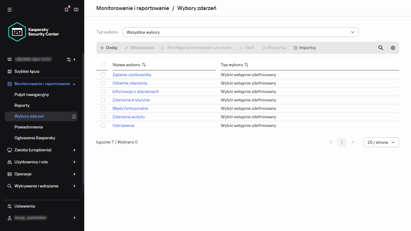Open the documentation book icon
This screenshot has width=411, height=231.
point(76,9)
